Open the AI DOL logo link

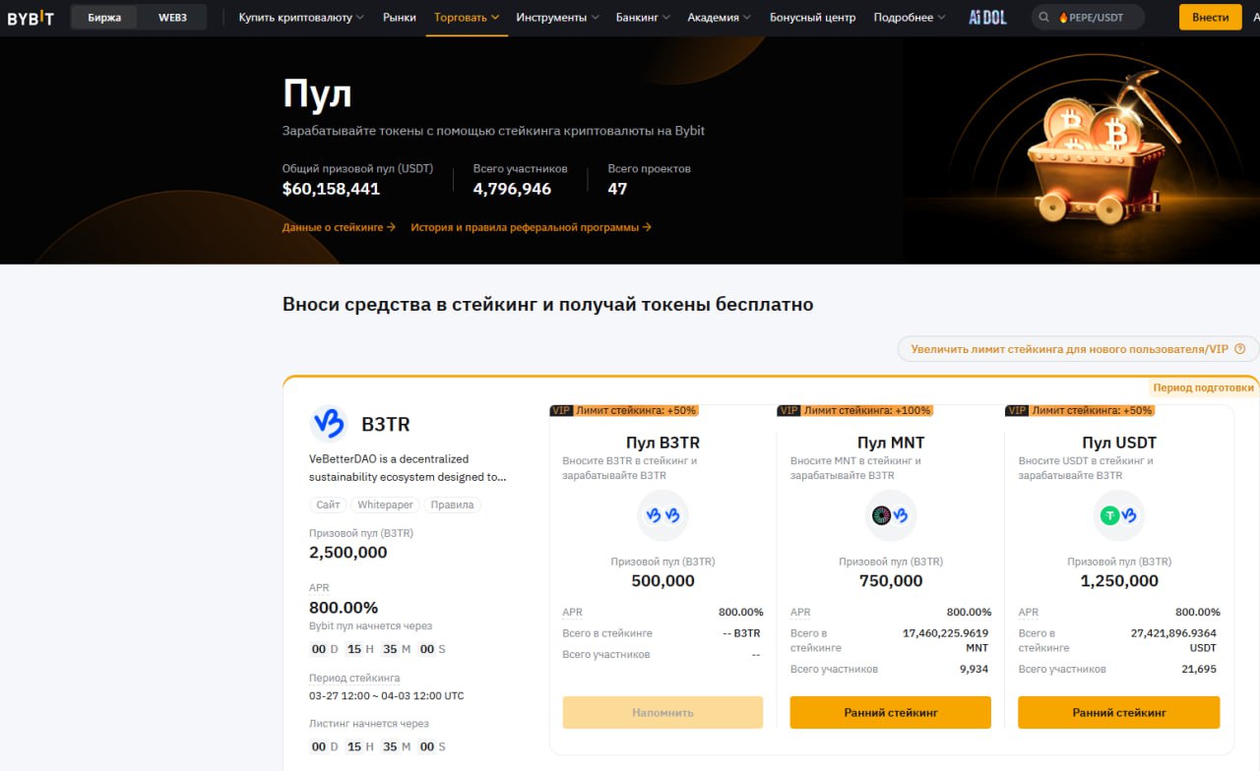(x=987, y=18)
